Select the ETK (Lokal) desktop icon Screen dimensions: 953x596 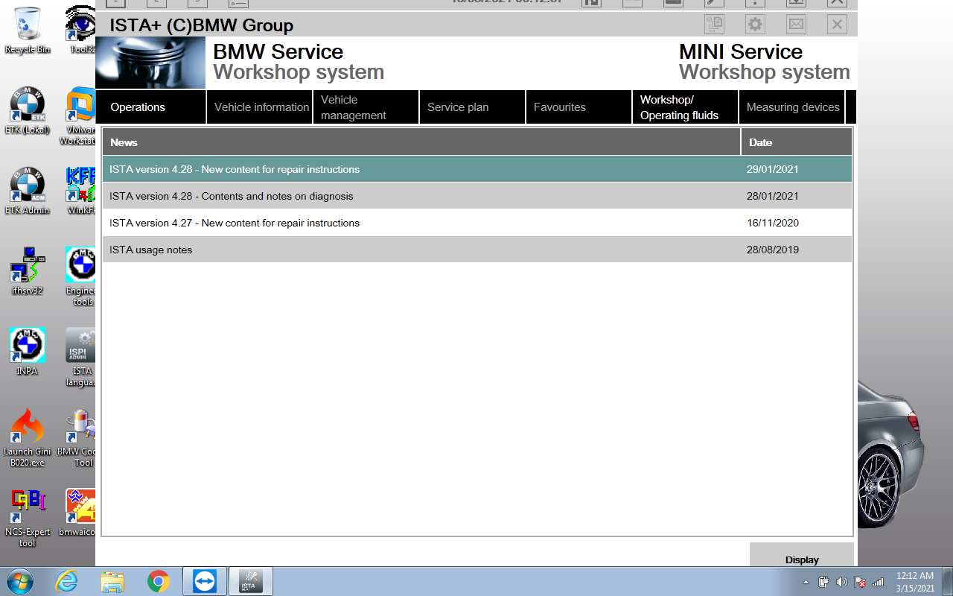click(x=28, y=110)
